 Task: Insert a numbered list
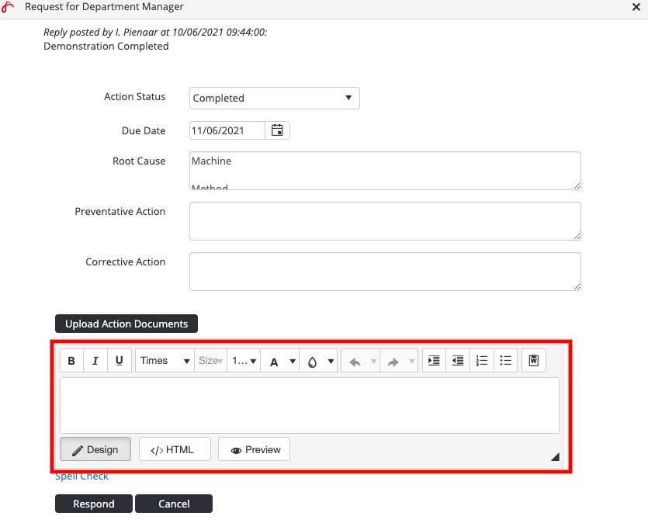482,361
